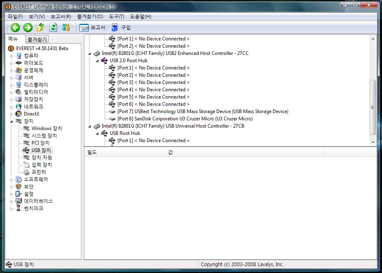Select 장치 자원 in the tree
Viewport: 382px width, 273px height.
pyautogui.click(x=42, y=157)
